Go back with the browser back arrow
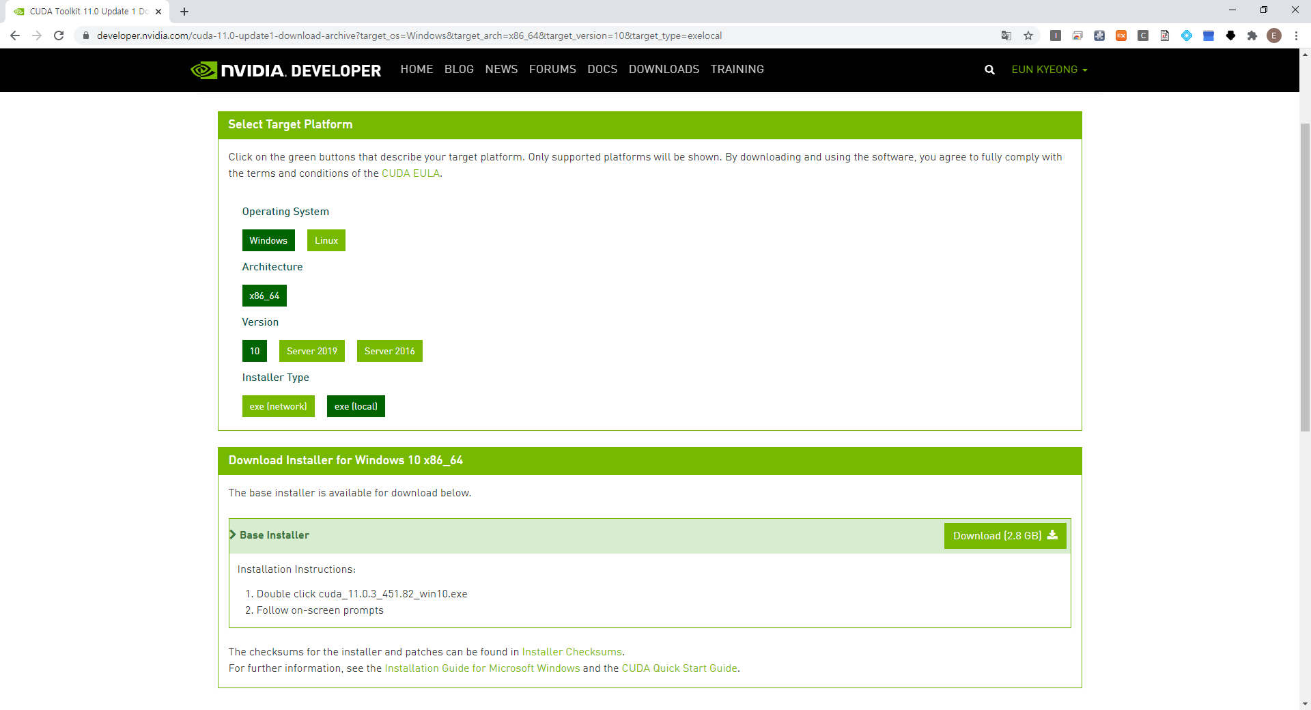The image size is (1311, 710). (15, 35)
